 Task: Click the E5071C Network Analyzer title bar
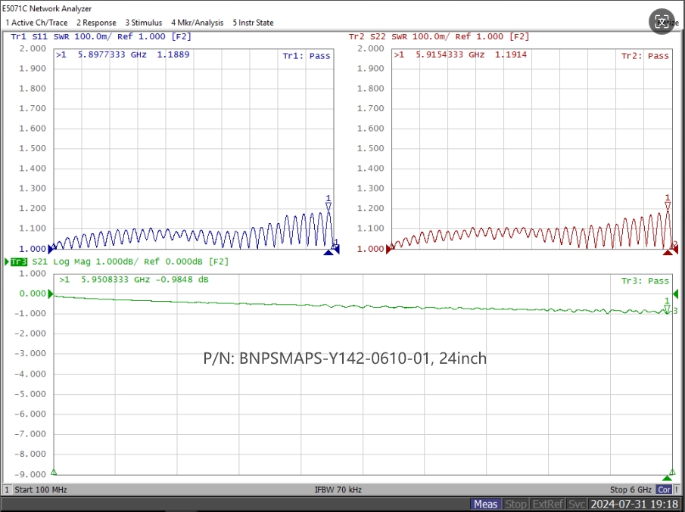tap(47, 8)
